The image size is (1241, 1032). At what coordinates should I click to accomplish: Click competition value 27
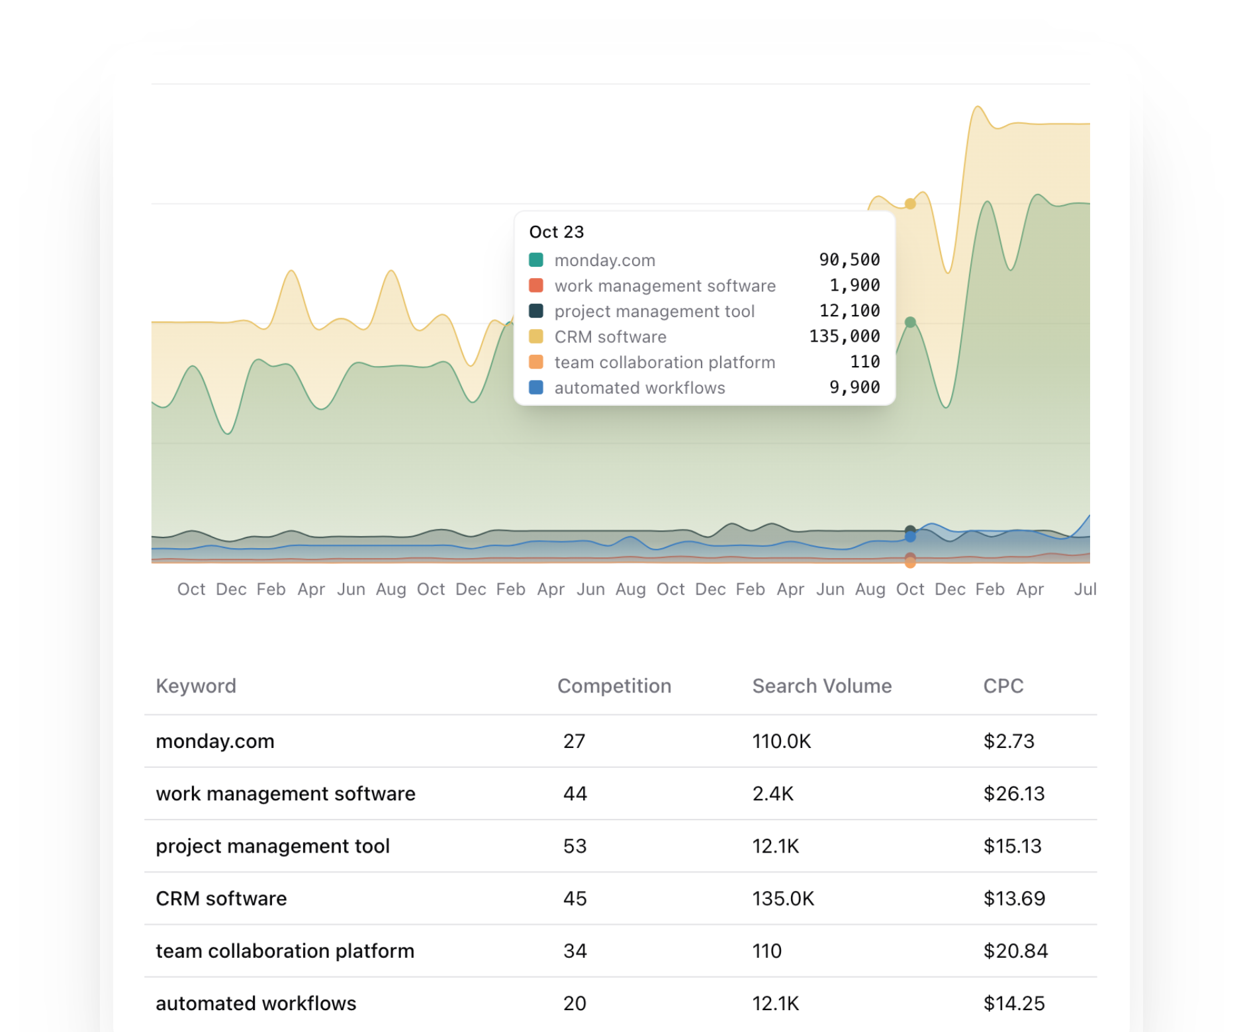point(574,741)
